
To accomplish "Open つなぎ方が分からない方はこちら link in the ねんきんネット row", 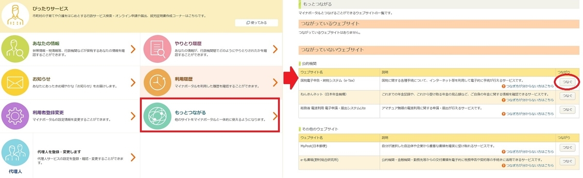I will [531, 100].
